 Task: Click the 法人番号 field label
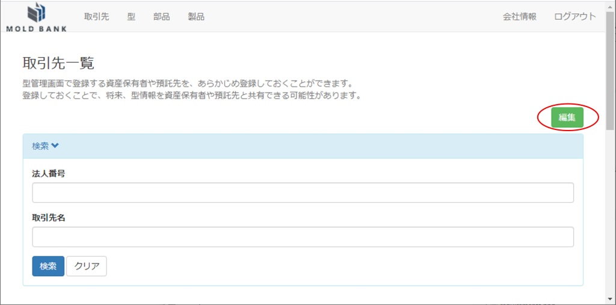pyautogui.click(x=48, y=173)
